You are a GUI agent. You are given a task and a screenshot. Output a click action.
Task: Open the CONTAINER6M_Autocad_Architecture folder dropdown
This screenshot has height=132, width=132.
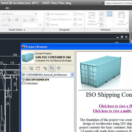72,75
